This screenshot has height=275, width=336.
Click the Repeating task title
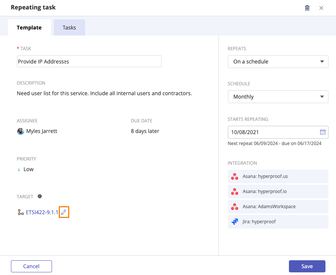pos(33,7)
